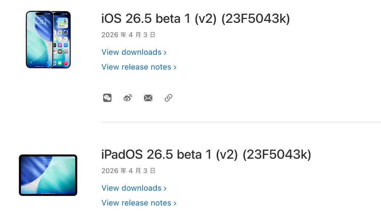Click the email envelope share icon

click(148, 98)
